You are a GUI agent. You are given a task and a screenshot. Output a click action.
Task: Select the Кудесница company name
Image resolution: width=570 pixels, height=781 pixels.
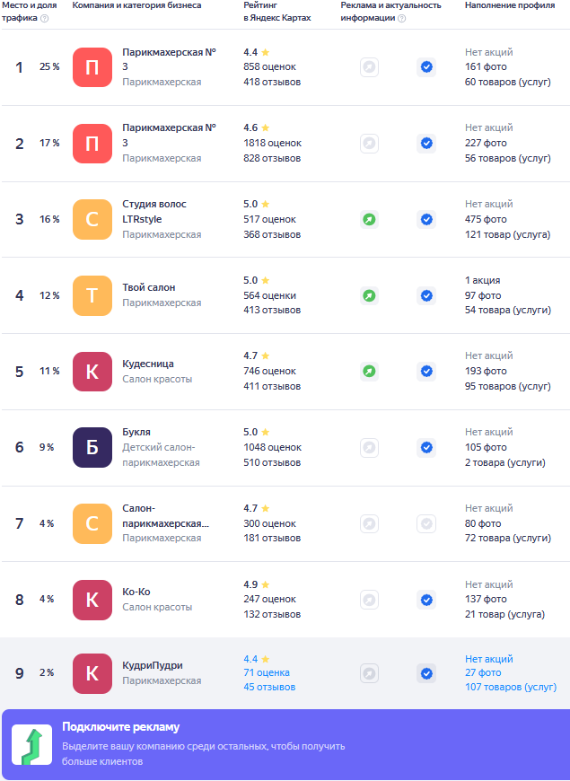click(148, 364)
